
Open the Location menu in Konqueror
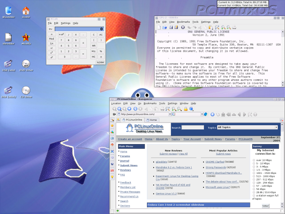click(116, 103)
